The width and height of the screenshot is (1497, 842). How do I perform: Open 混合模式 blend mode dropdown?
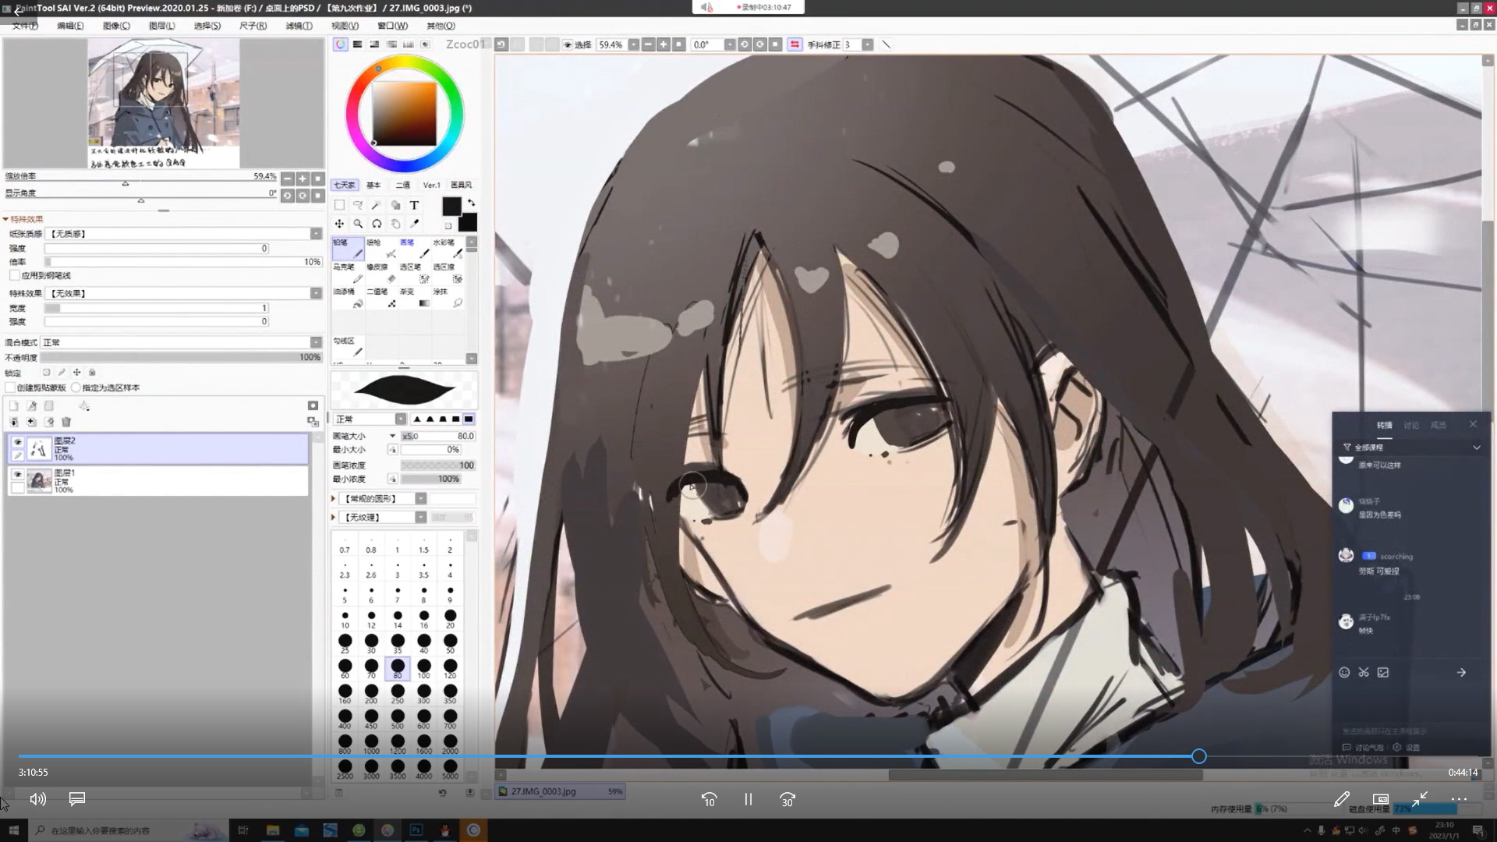316,342
